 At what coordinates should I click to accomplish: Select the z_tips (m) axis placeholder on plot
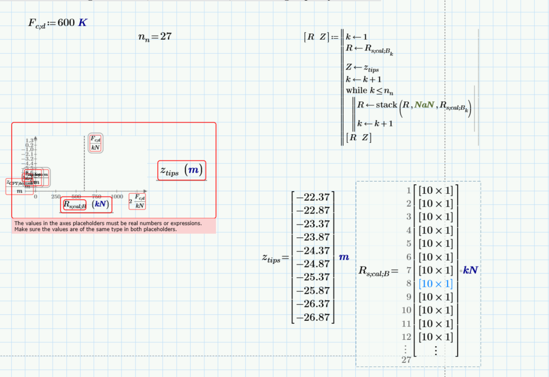pyautogui.click(x=181, y=172)
